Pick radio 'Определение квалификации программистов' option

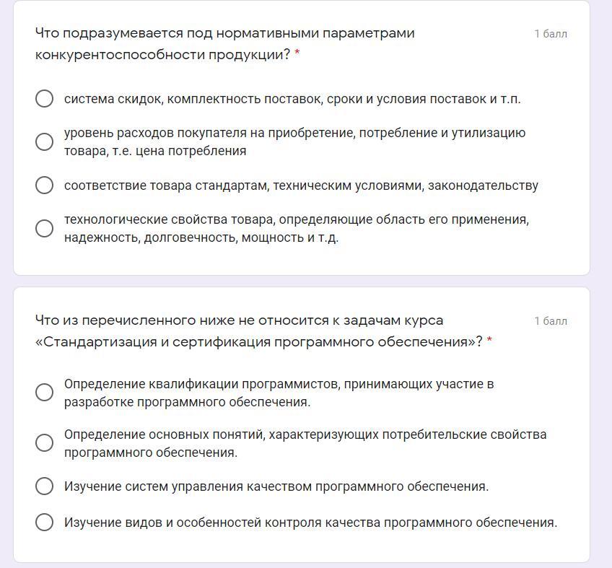tap(44, 393)
